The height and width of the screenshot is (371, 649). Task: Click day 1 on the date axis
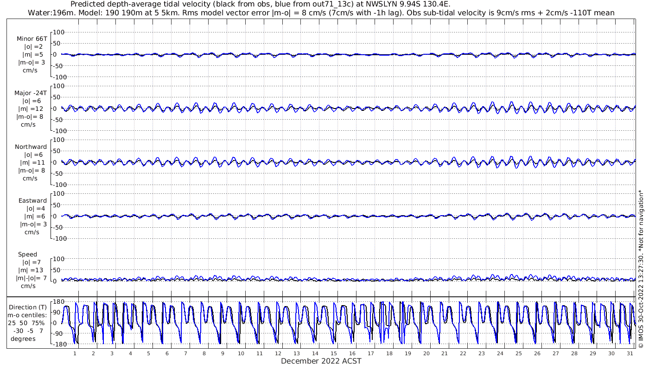(75, 353)
